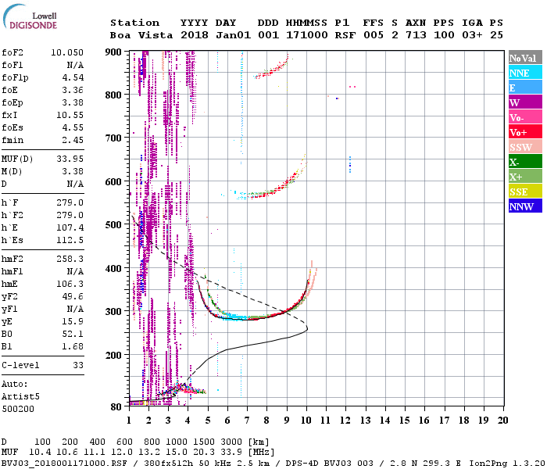
Task: Click the 500200 version number
Action: pos(18,409)
